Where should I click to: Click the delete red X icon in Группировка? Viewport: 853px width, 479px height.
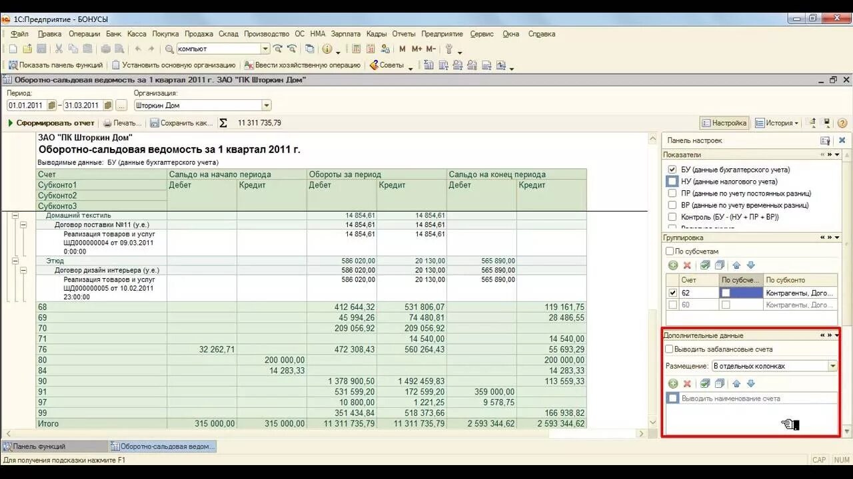click(x=687, y=265)
